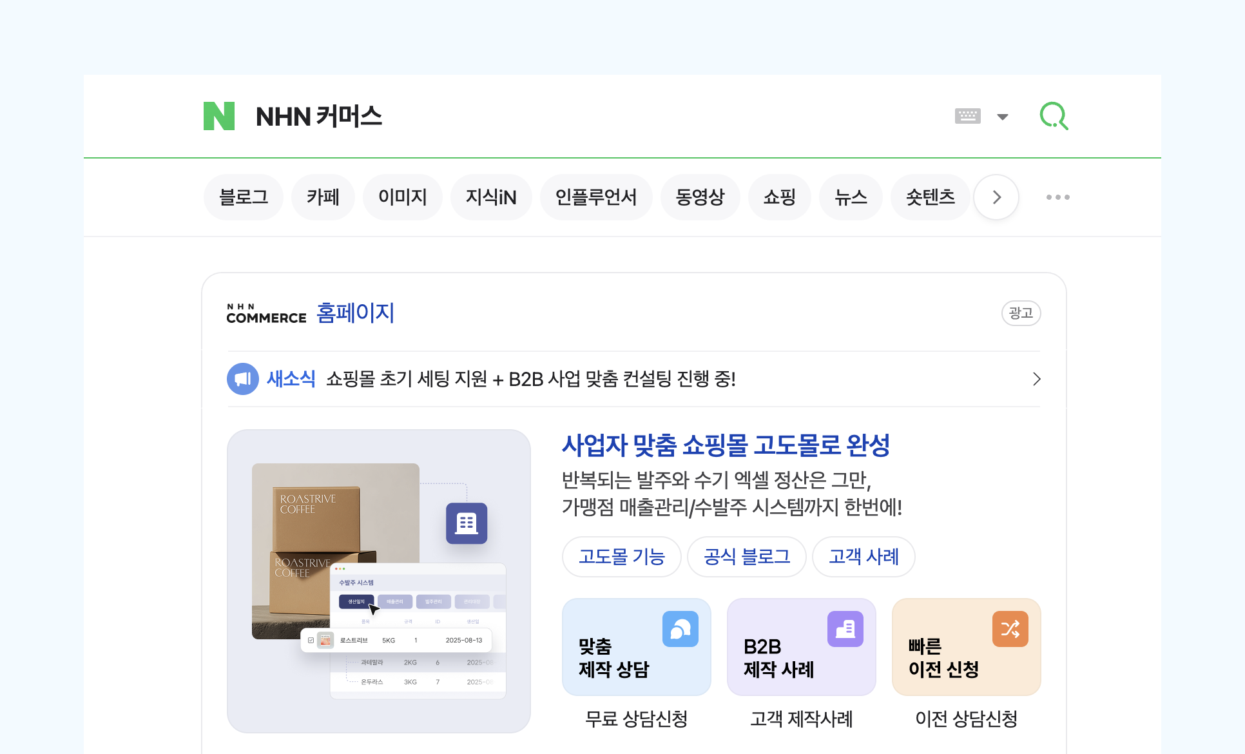Show the next tabs with the right-arrow button
The height and width of the screenshot is (754, 1245).
(x=996, y=197)
